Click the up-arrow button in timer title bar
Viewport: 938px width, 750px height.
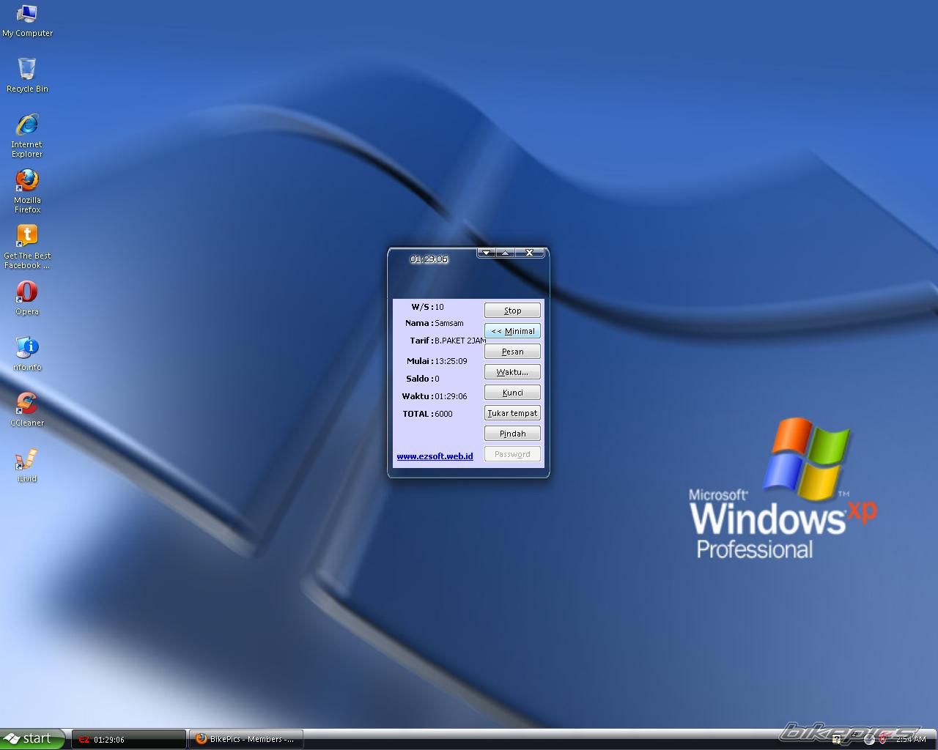click(505, 253)
